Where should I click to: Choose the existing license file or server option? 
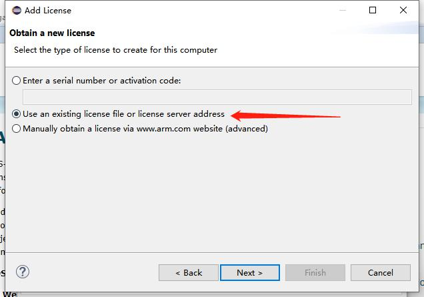point(17,114)
